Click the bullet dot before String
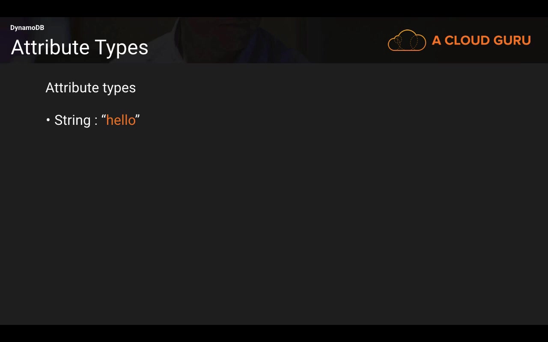548x342 pixels. pos(48,120)
